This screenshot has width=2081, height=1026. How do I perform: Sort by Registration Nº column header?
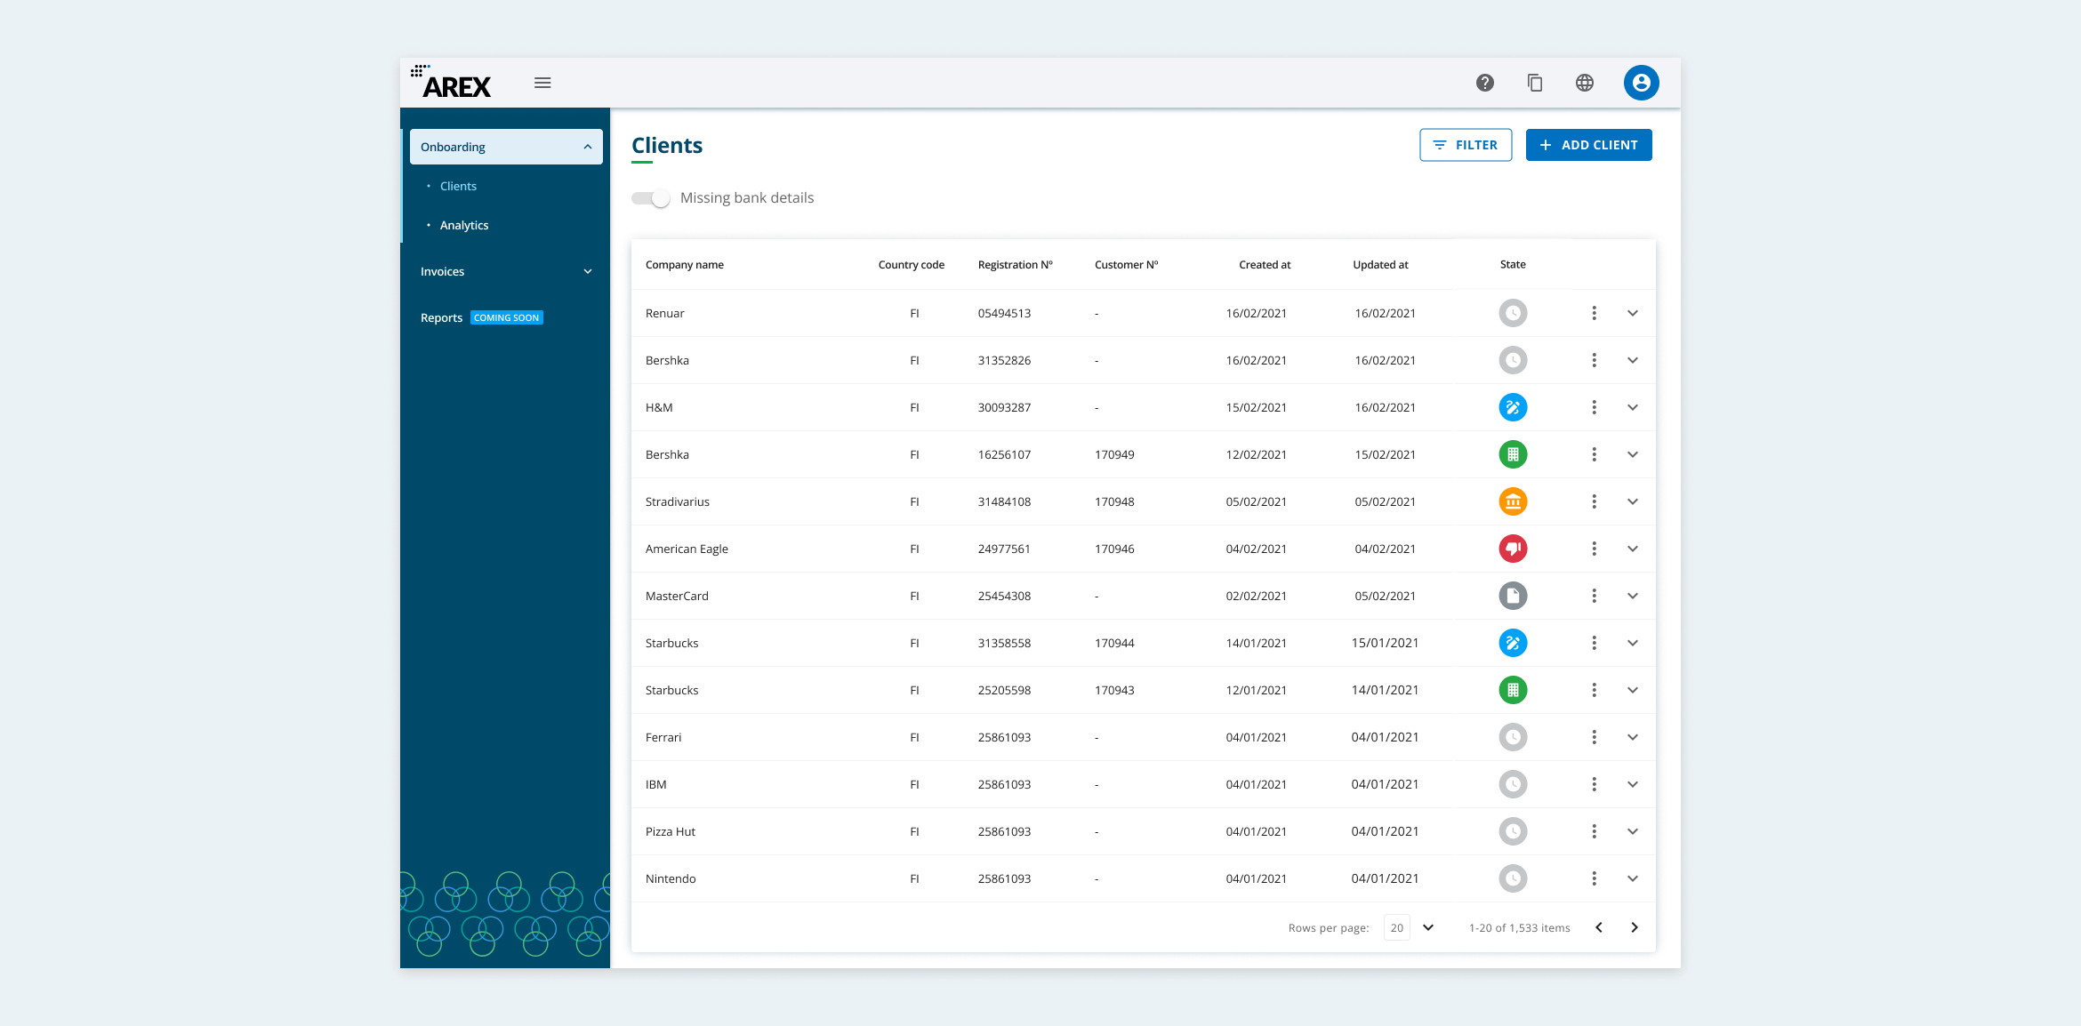1015,265
